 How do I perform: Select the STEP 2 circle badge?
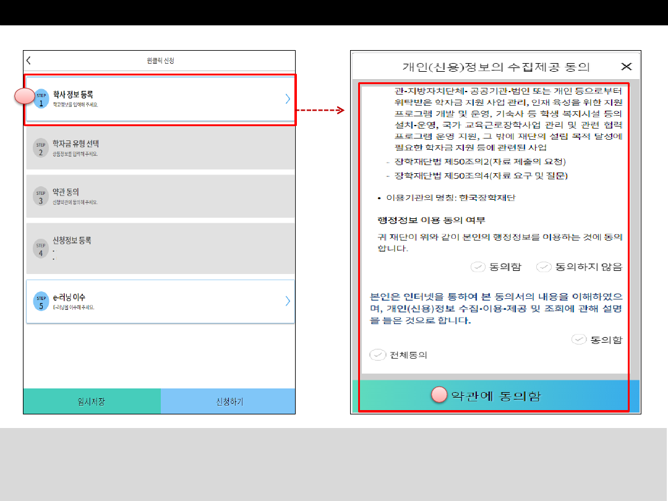41,148
